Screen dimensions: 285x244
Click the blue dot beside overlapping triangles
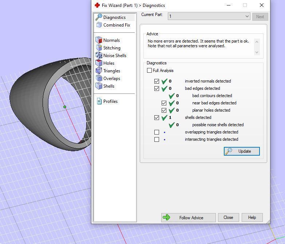tap(165, 132)
